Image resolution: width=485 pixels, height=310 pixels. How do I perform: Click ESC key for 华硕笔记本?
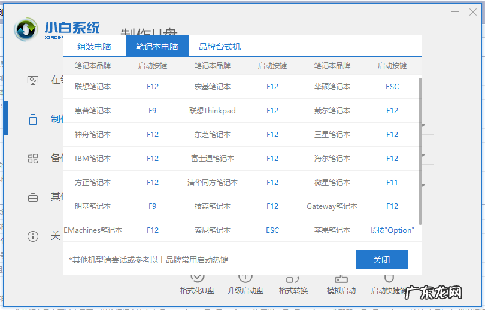pos(392,87)
